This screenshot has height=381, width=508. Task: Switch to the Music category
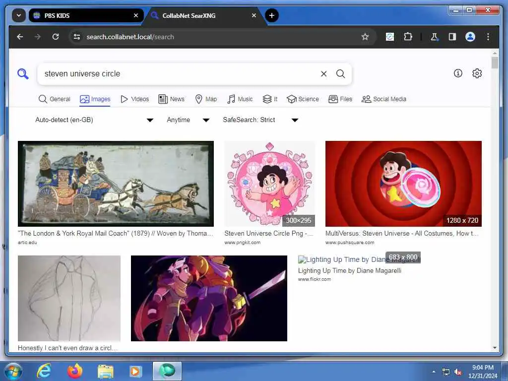pos(240,99)
